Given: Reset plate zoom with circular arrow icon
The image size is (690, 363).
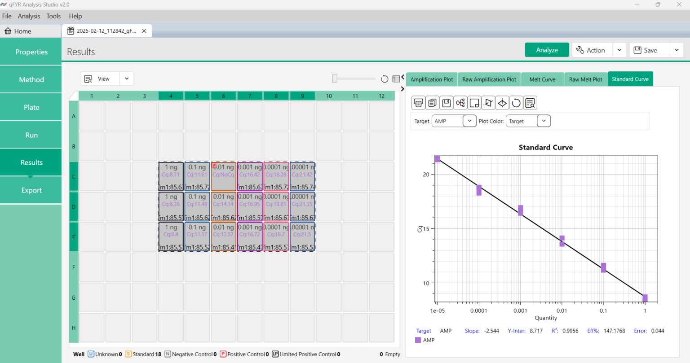Looking at the screenshot, I should tap(385, 79).
